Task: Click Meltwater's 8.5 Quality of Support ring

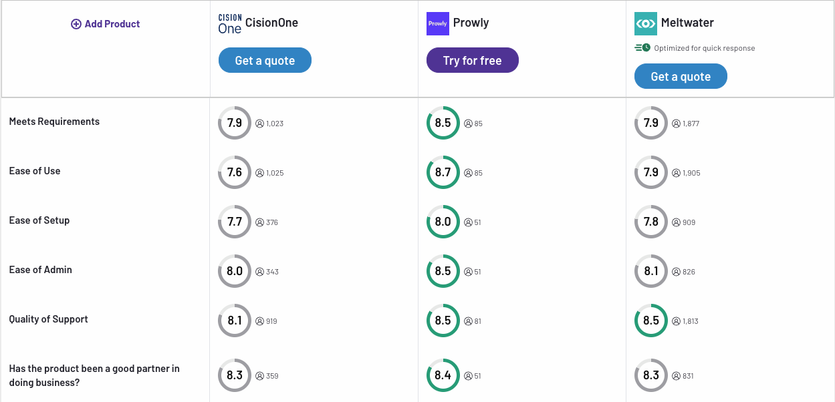Action: (651, 321)
